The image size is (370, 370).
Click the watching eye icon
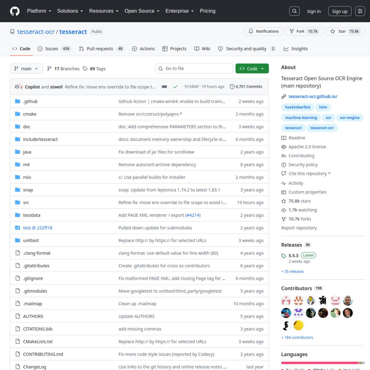[x=284, y=210]
